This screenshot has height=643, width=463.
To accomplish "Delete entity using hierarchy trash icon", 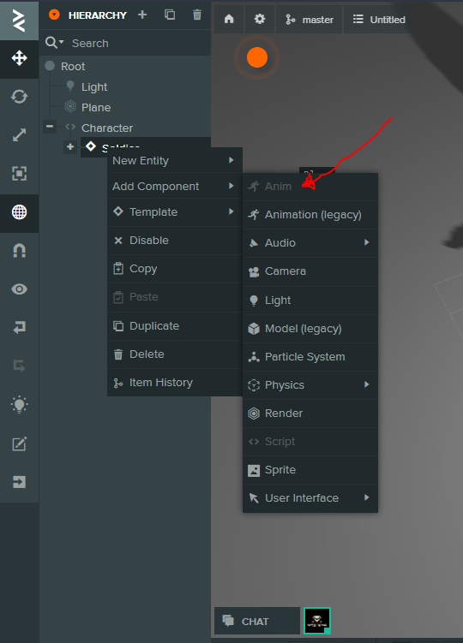I will (x=197, y=15).
